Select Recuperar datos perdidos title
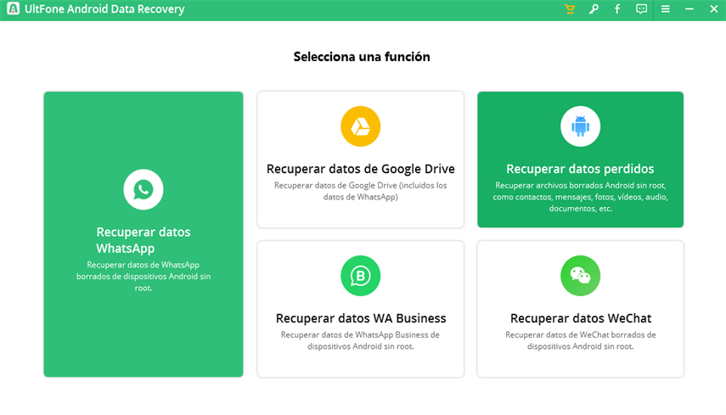Image resolution: width=726 pixels, height=415 pixels. 580,169
